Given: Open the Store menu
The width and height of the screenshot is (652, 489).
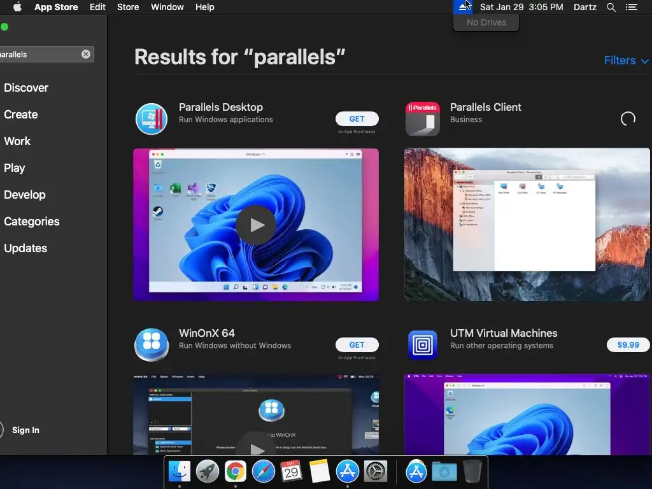Looking at the screenshot, I should 127,7.
